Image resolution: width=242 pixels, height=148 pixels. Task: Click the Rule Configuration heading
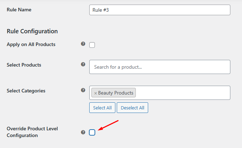(x=32, y=31)
